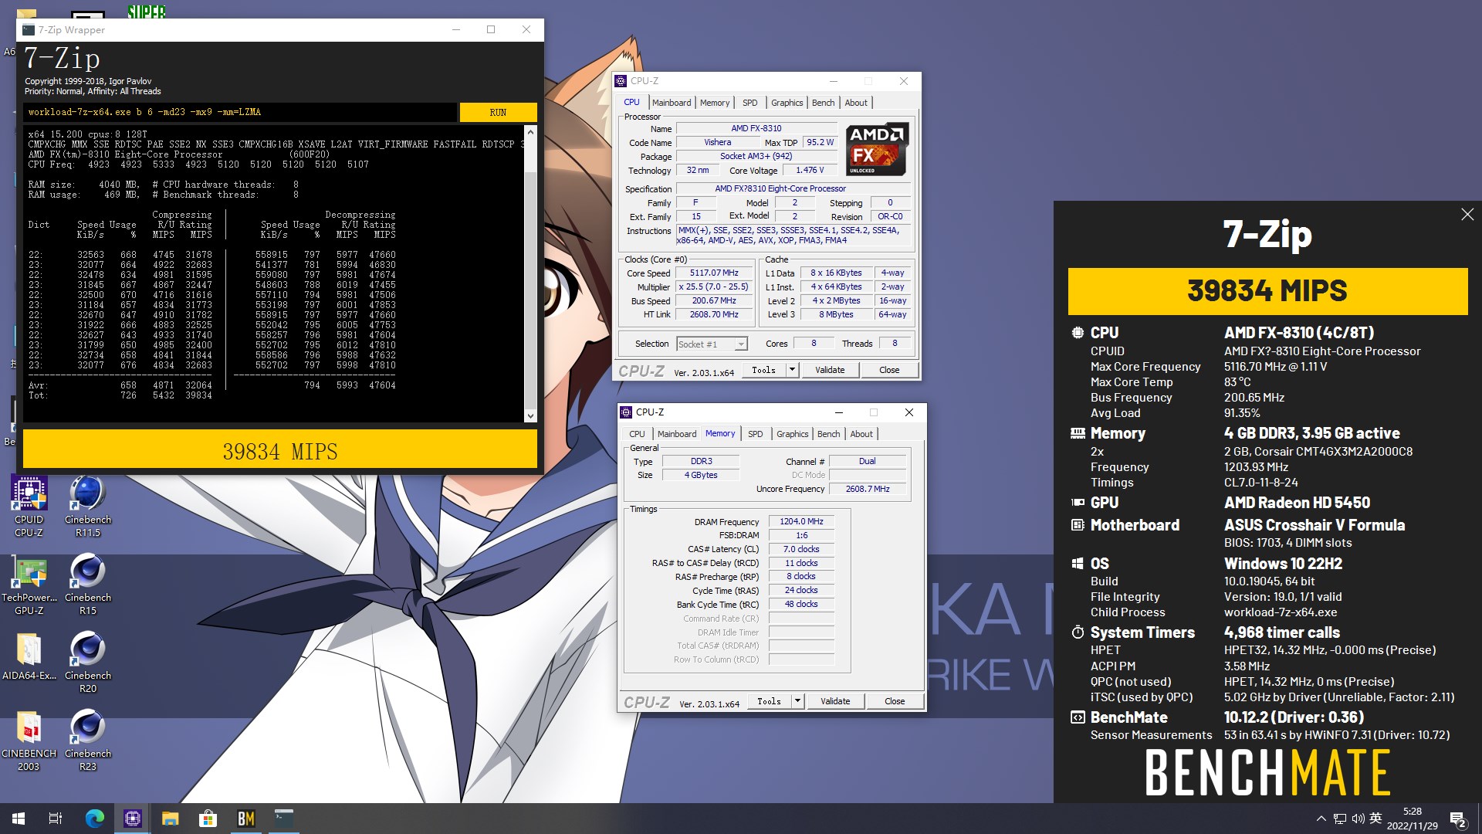
Task: Show hidden system tray icons
Action: 1321,819
